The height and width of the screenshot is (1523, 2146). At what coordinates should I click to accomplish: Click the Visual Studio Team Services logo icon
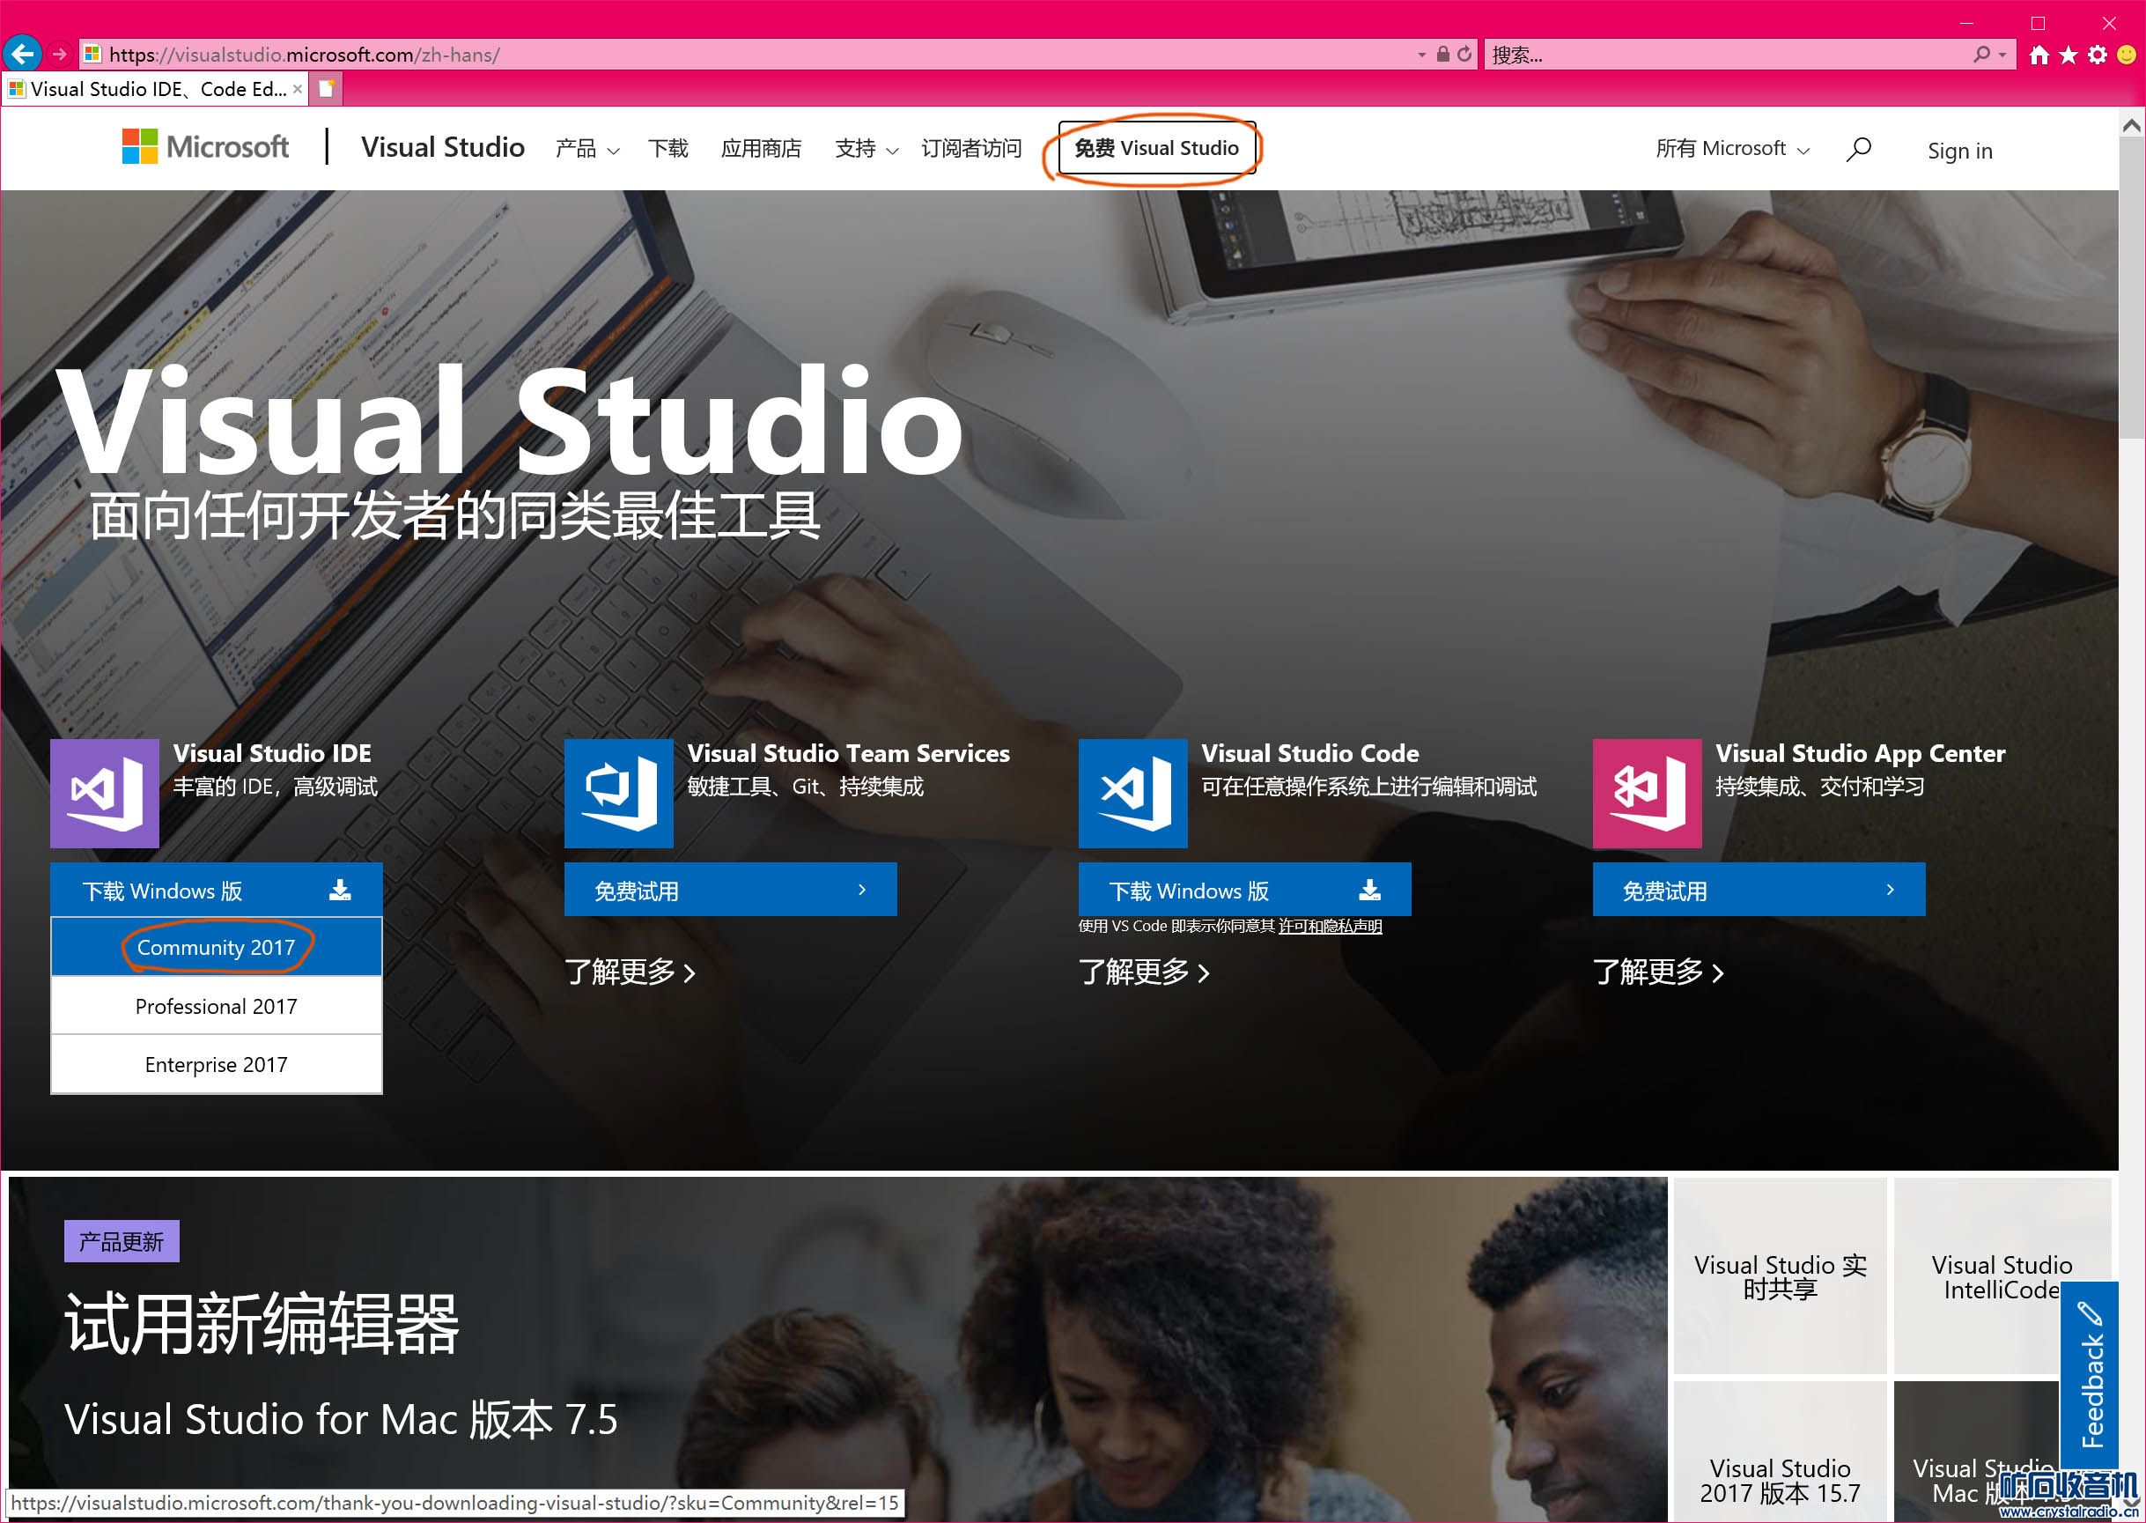coord(618,793)
